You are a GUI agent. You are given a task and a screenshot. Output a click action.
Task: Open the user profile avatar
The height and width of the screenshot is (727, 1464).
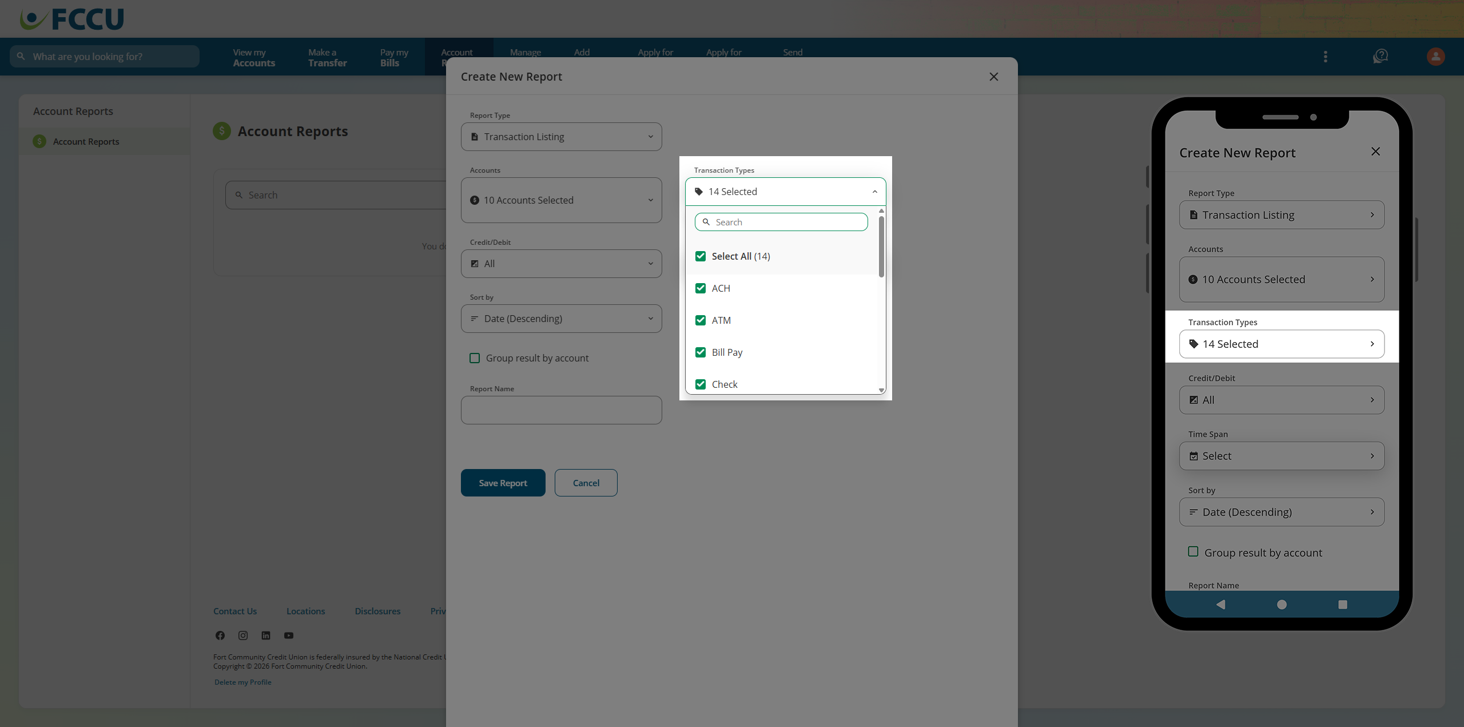pyautogui.click(x=1435, y=57)
